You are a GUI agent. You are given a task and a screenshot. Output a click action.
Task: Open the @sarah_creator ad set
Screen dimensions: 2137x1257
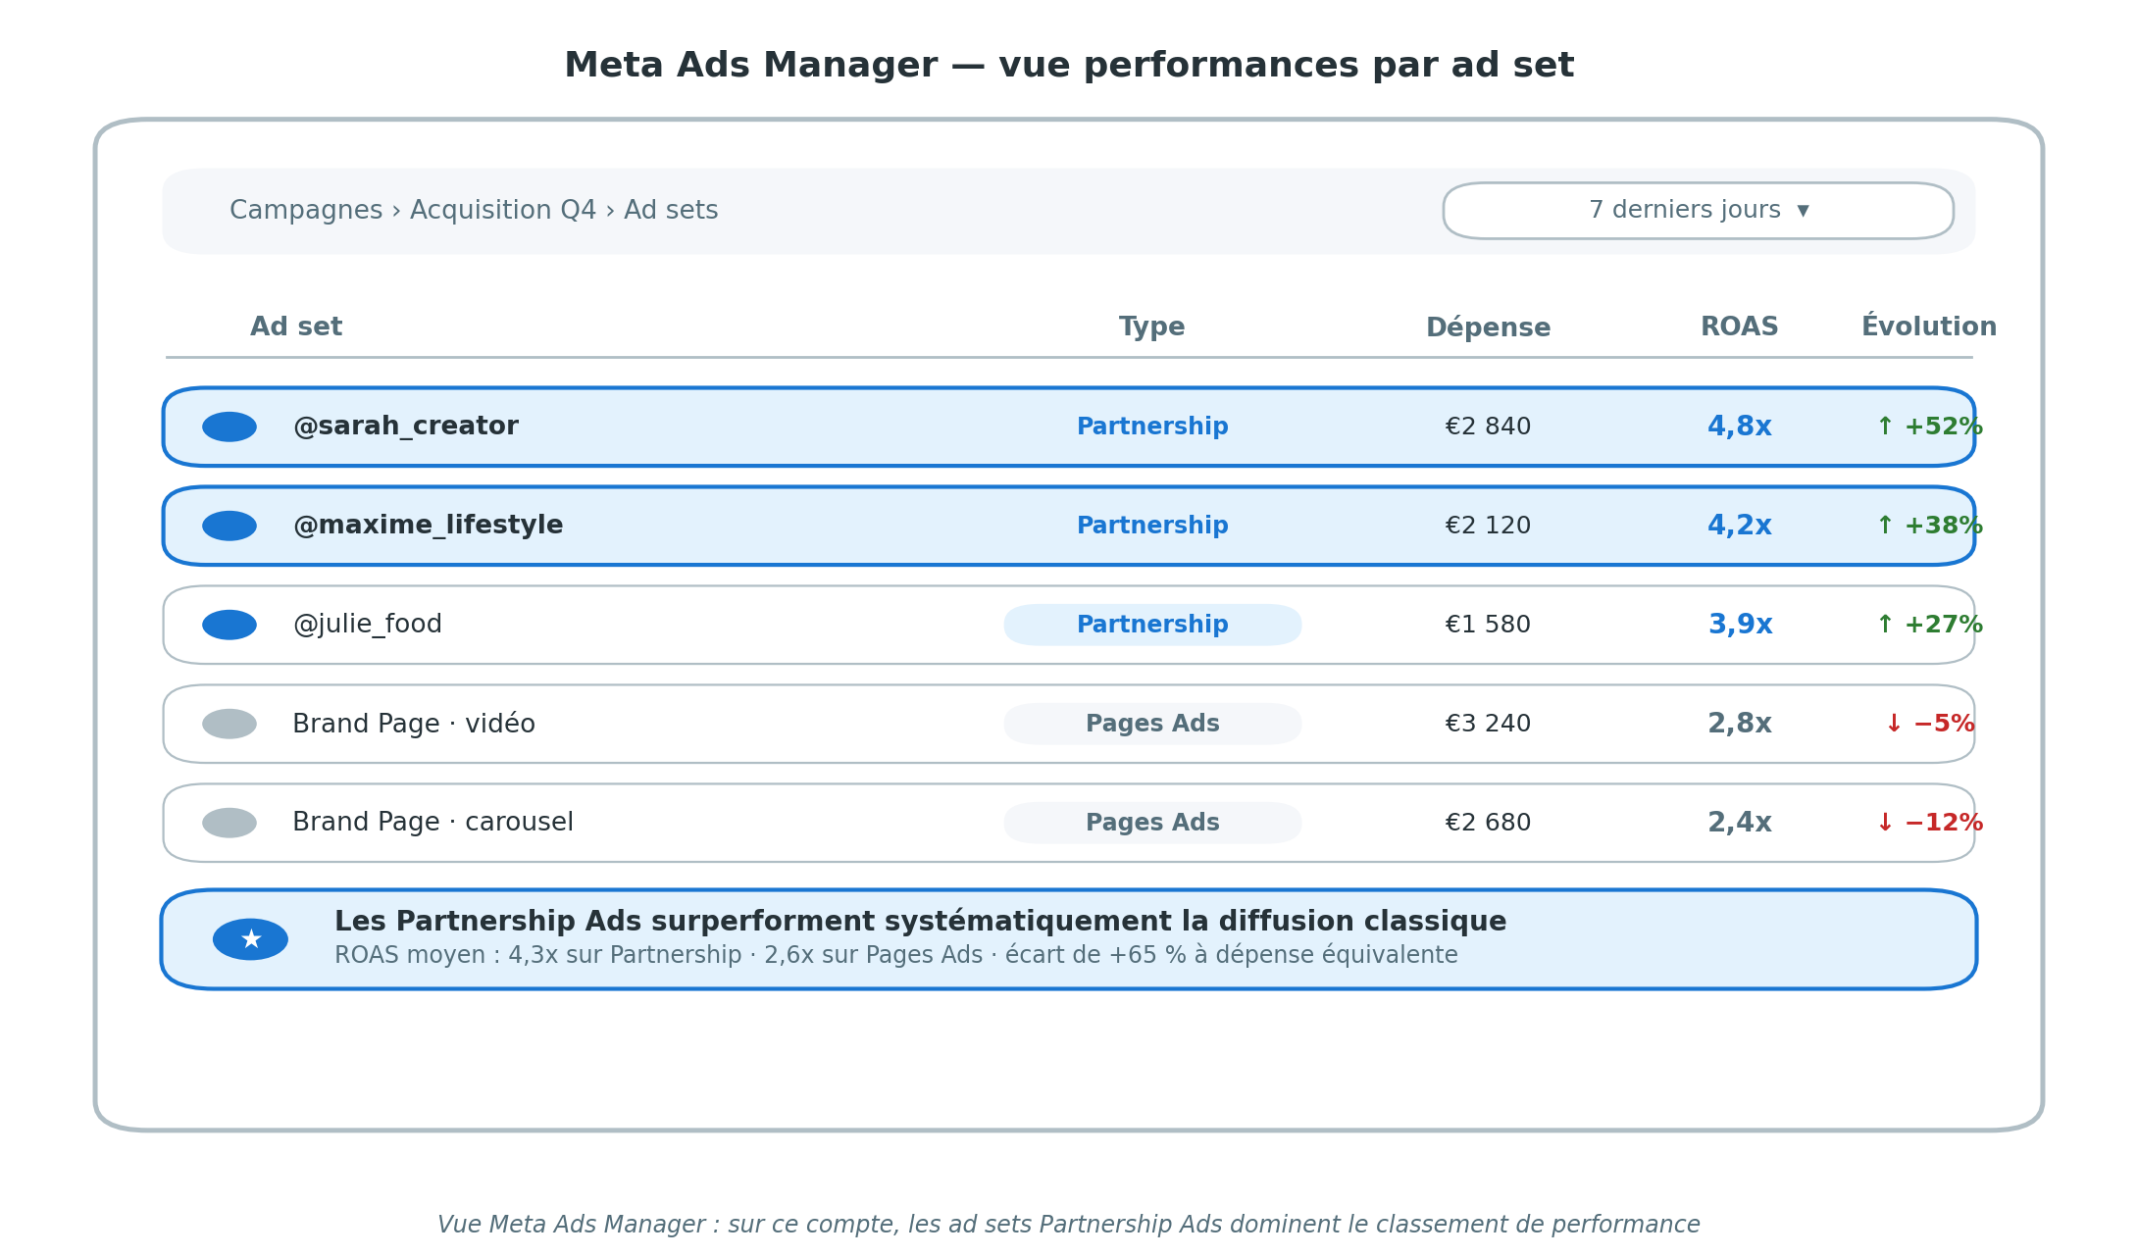coord(406,427)
